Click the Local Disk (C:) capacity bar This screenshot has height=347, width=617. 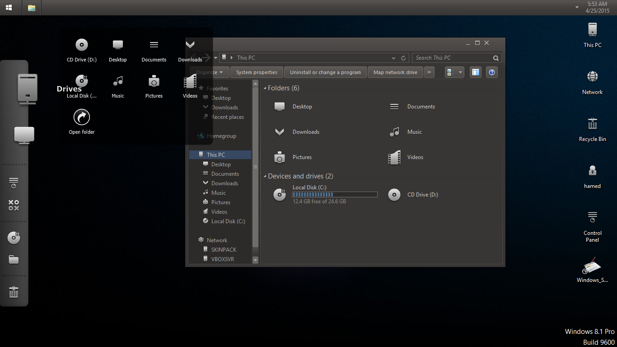pos(335,195)
